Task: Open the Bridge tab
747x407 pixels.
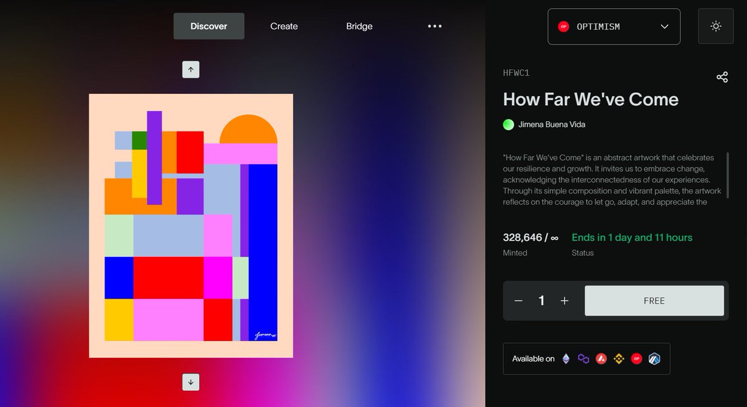Action: [x=359, y=26]
